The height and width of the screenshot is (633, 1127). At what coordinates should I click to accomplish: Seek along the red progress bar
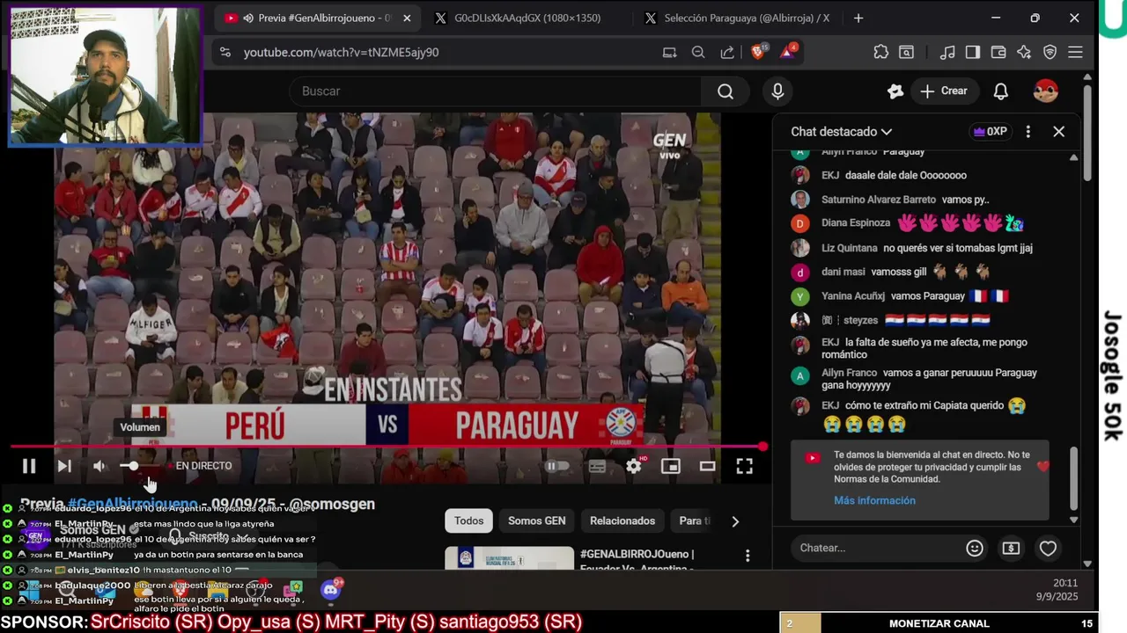point(386,447)
